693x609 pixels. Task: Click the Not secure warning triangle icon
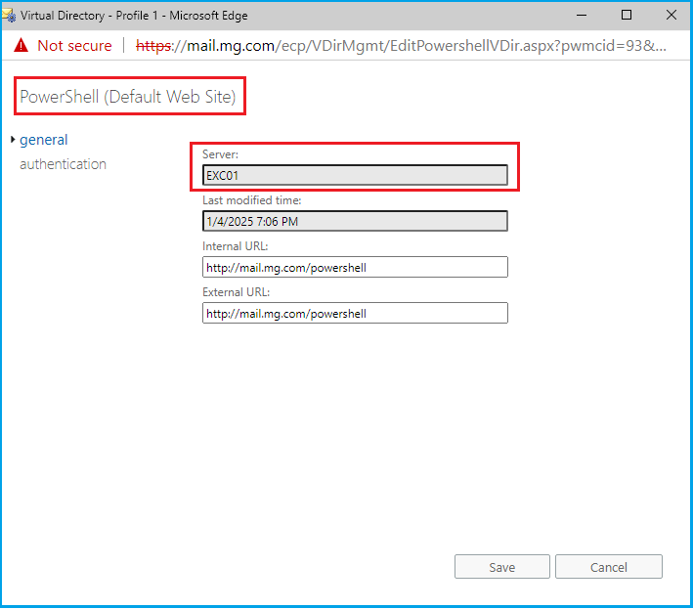coord(22,46)
